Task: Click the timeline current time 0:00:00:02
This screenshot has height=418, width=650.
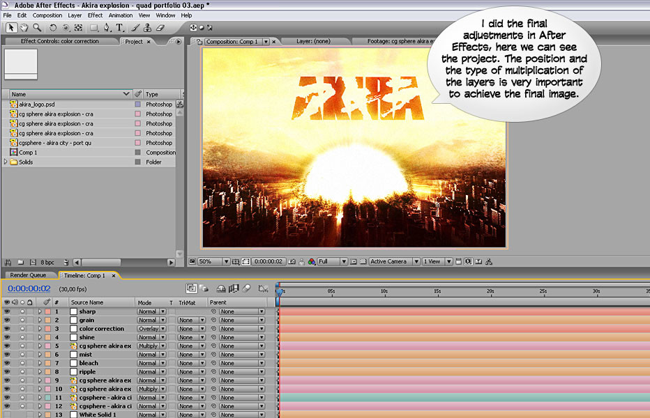Action: [29, 288]
